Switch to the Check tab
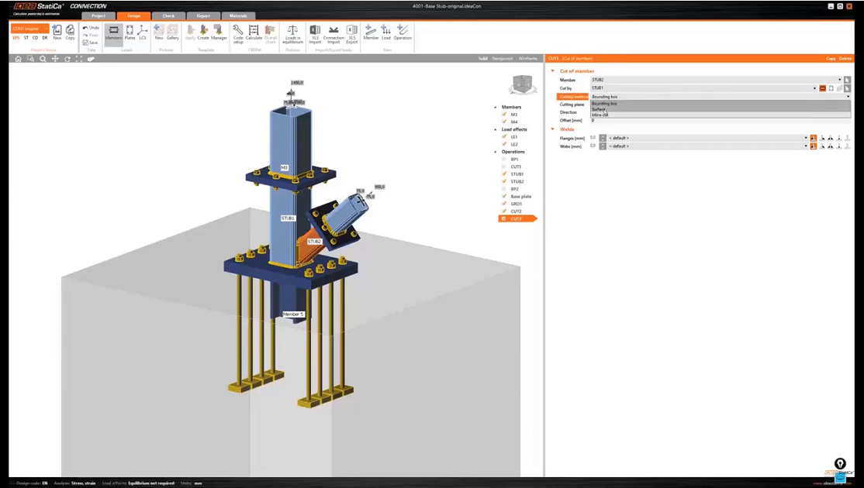Screen dimensions: 864x488 click(x=168, y=15)
